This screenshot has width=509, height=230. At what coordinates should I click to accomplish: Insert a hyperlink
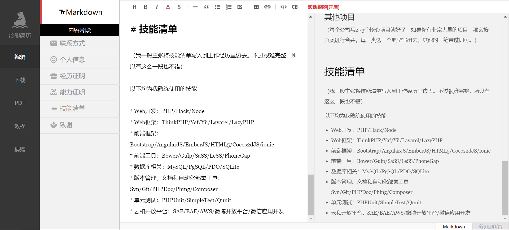point(267,7)
